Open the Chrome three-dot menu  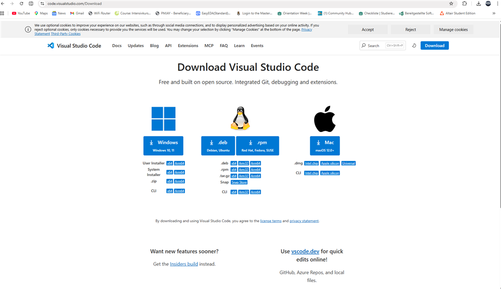[498, 4]
